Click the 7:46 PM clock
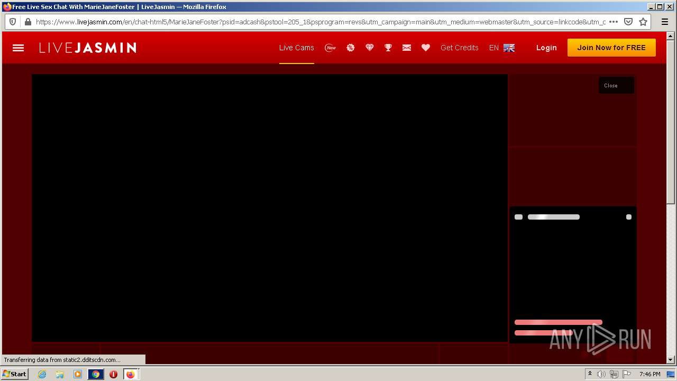The image size is (677, 381). pos(649,374)
